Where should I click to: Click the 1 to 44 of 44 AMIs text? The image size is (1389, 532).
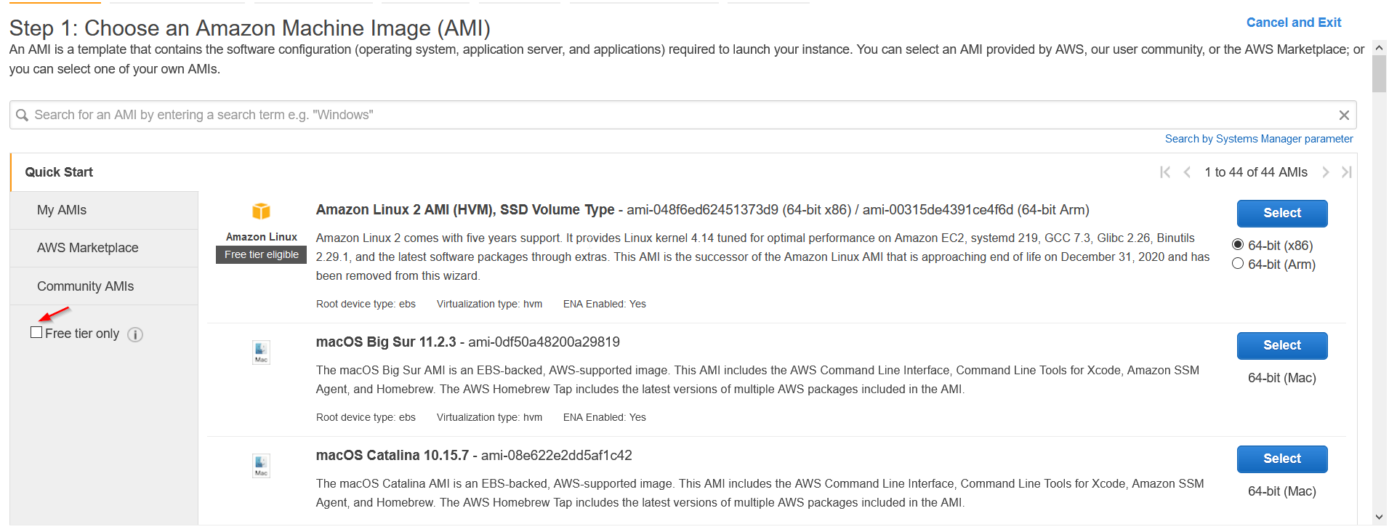click(x=1256, y=172)
